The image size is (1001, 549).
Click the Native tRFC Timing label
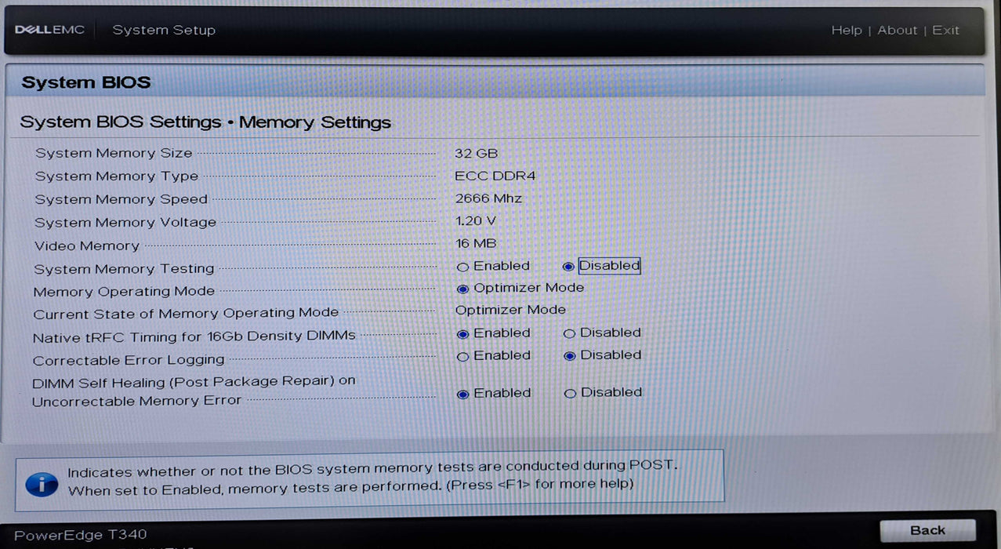pyautogui.click(x=194, y=336)
